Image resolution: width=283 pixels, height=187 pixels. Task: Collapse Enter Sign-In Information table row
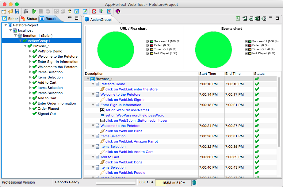pyautogui.click(x=93, y=105)
